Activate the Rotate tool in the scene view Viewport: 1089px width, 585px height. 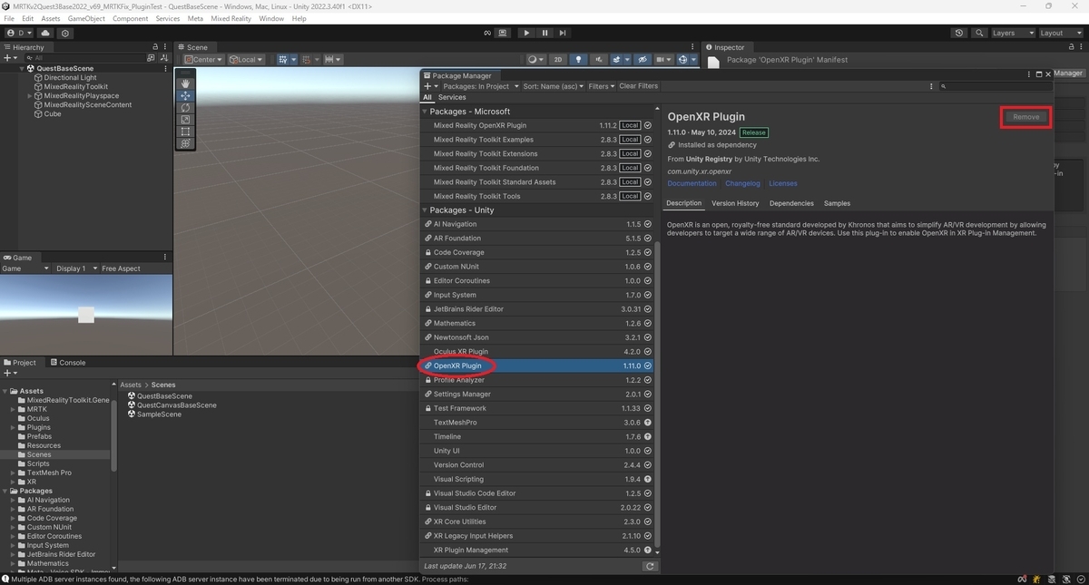[185, 107]
